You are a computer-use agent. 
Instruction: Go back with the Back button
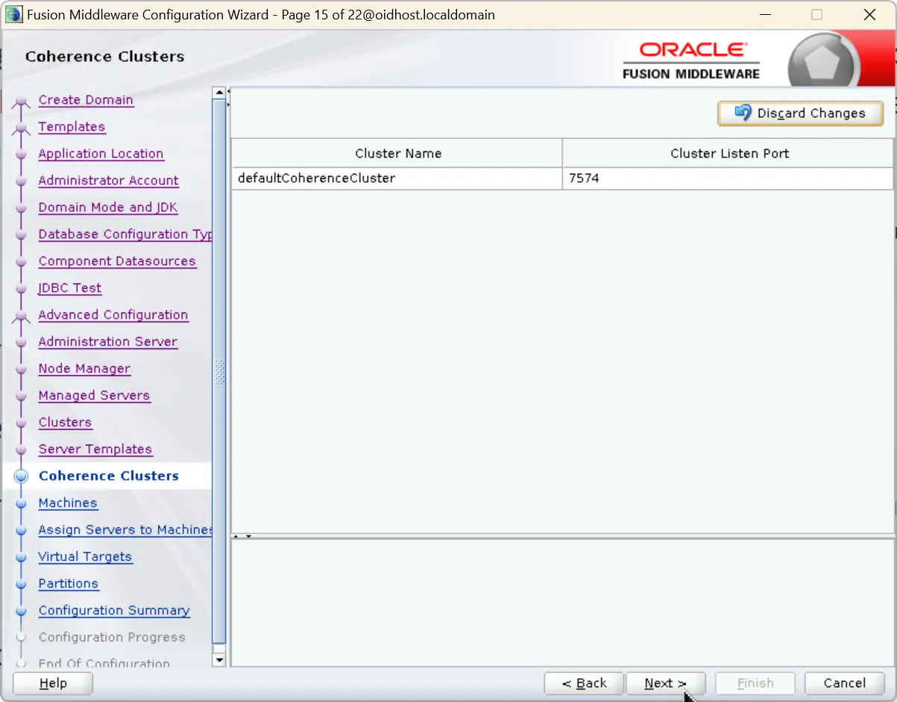(584, 683)
